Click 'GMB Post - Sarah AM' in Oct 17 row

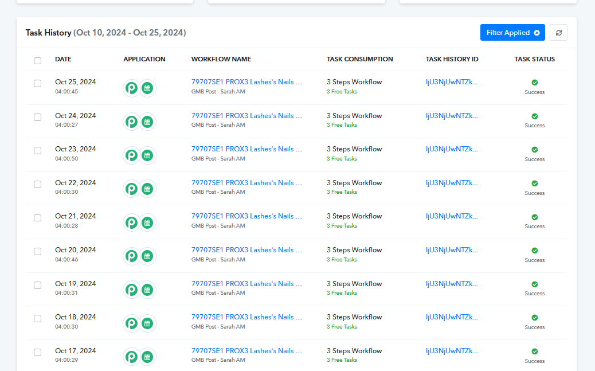pyautogui.click(x=218, y=360)
